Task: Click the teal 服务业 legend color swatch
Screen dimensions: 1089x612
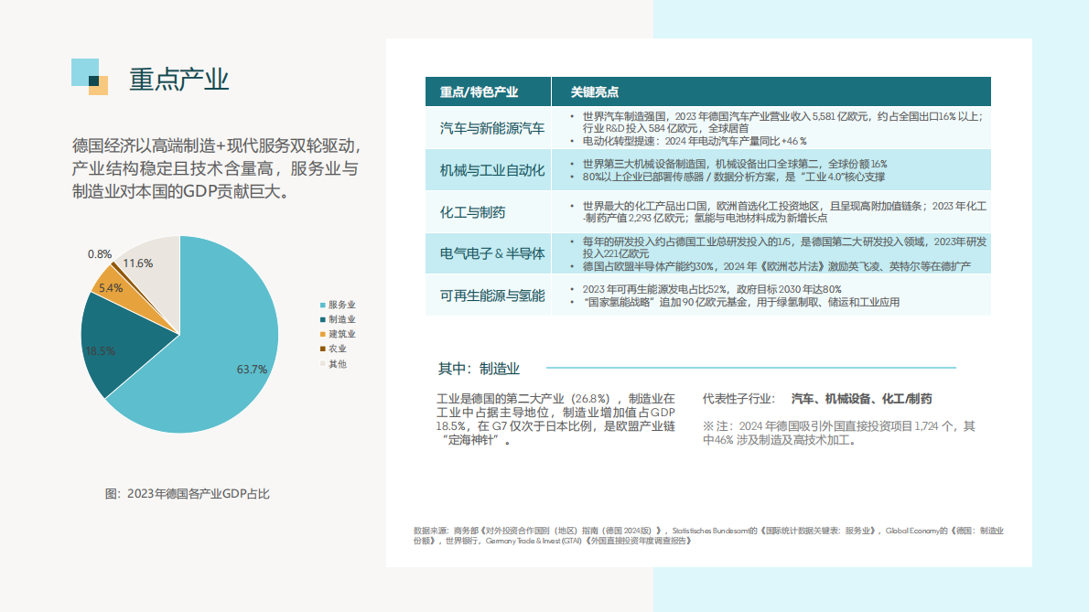Action: tap(322, 306)
